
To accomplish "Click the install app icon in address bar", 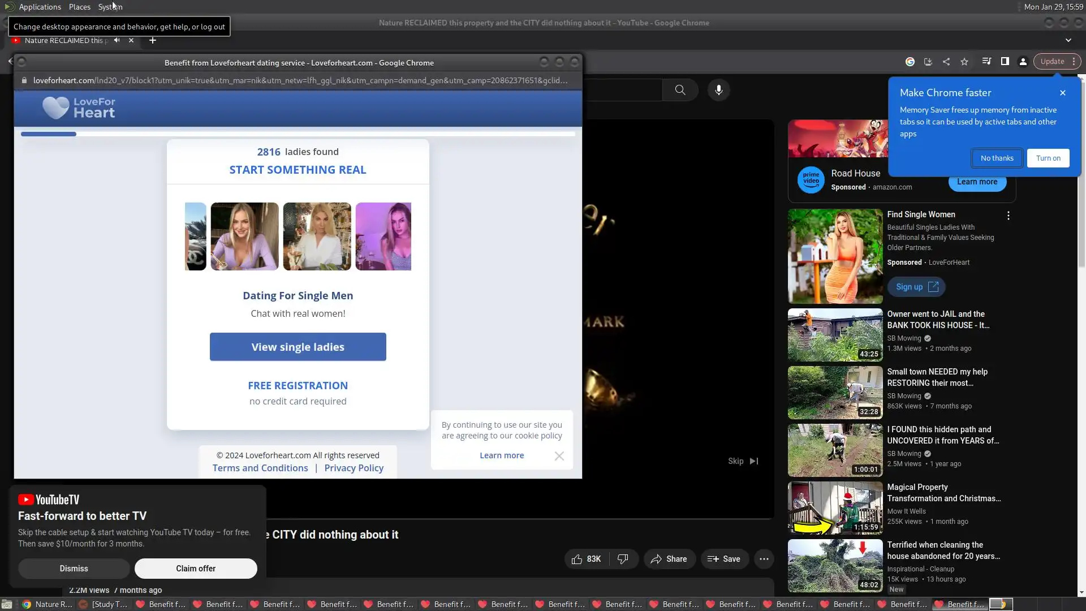I will tap(928, 62).
